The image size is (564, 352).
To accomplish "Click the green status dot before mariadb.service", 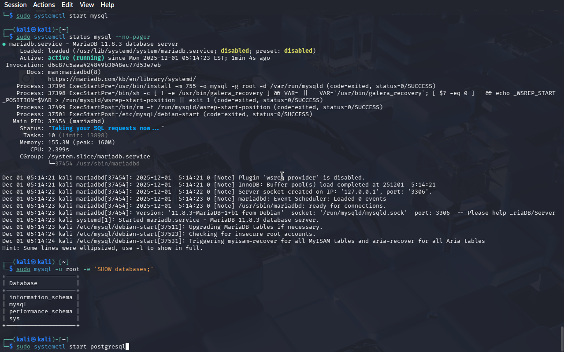I will tap(4, 44).
